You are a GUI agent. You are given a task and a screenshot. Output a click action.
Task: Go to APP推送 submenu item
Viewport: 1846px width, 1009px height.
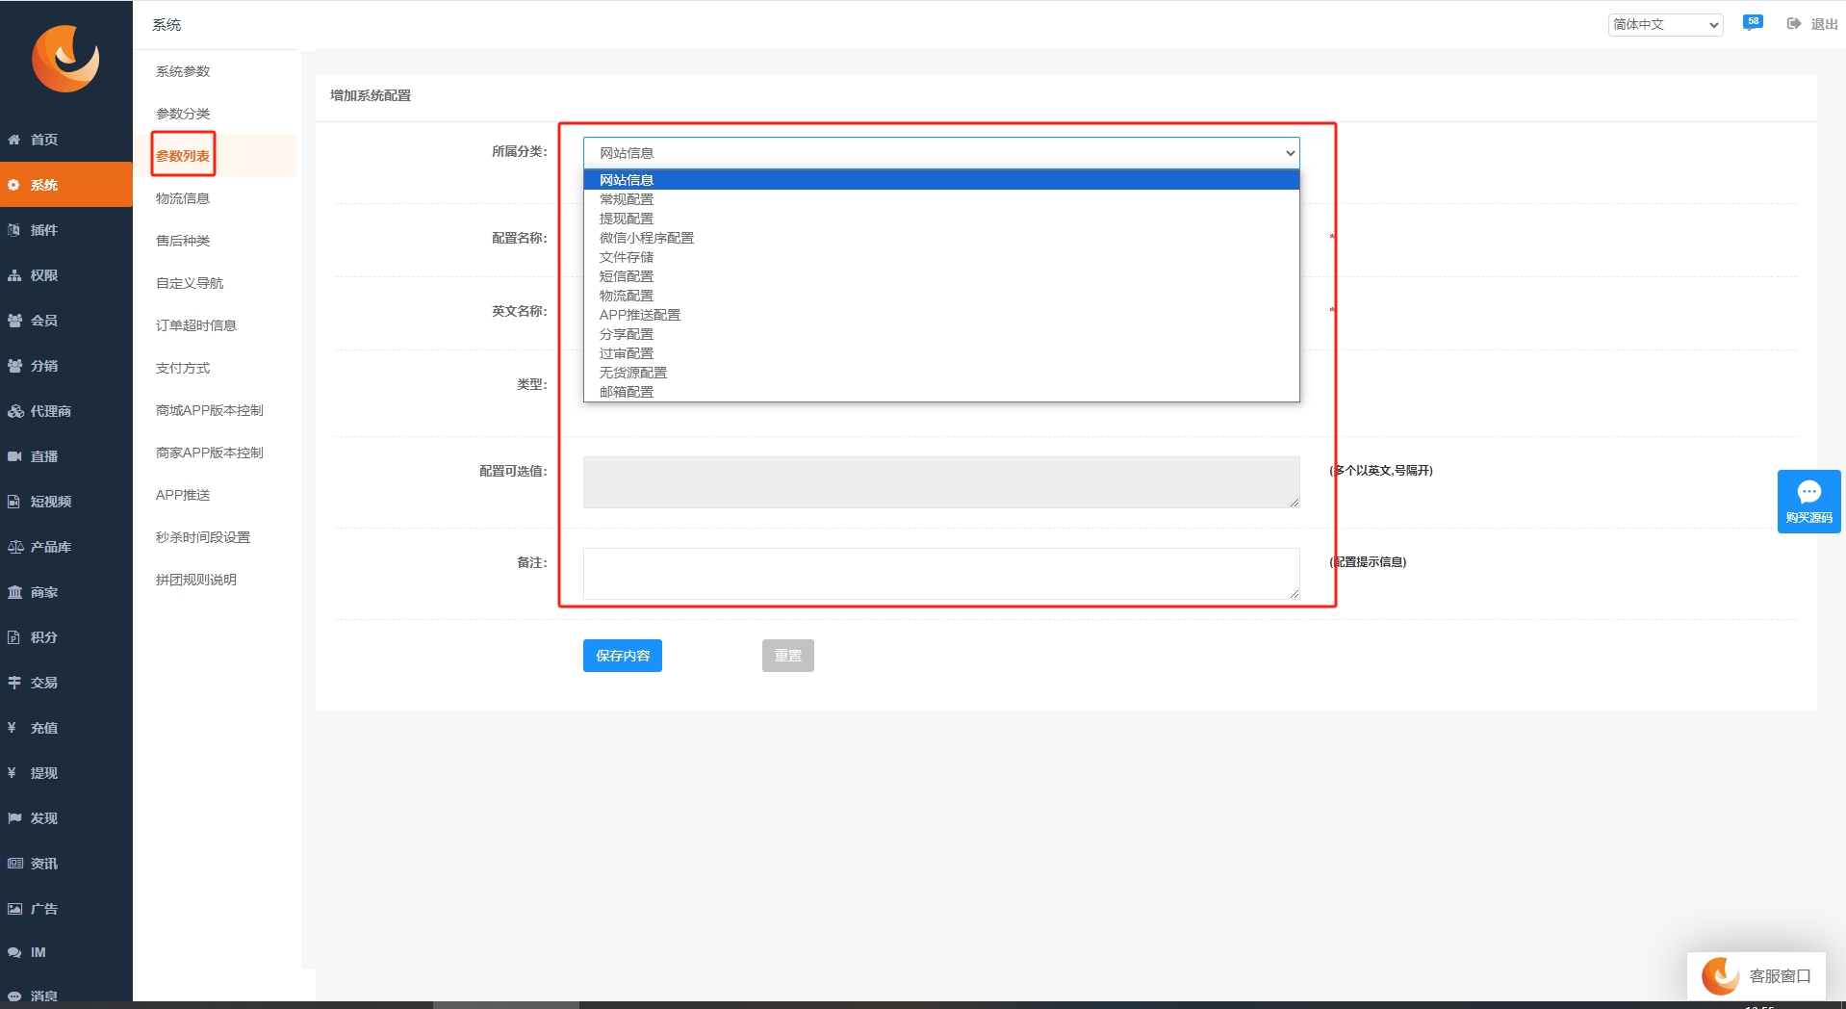(183, 495)
